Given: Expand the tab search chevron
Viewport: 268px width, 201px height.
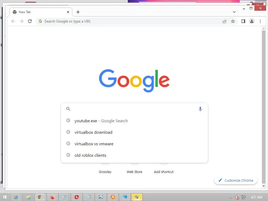Looking at the screenshot, I should point(234,12).
